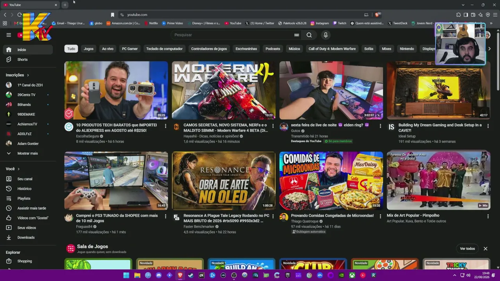Open the Twitch bookmark

[x=339, y=23]
